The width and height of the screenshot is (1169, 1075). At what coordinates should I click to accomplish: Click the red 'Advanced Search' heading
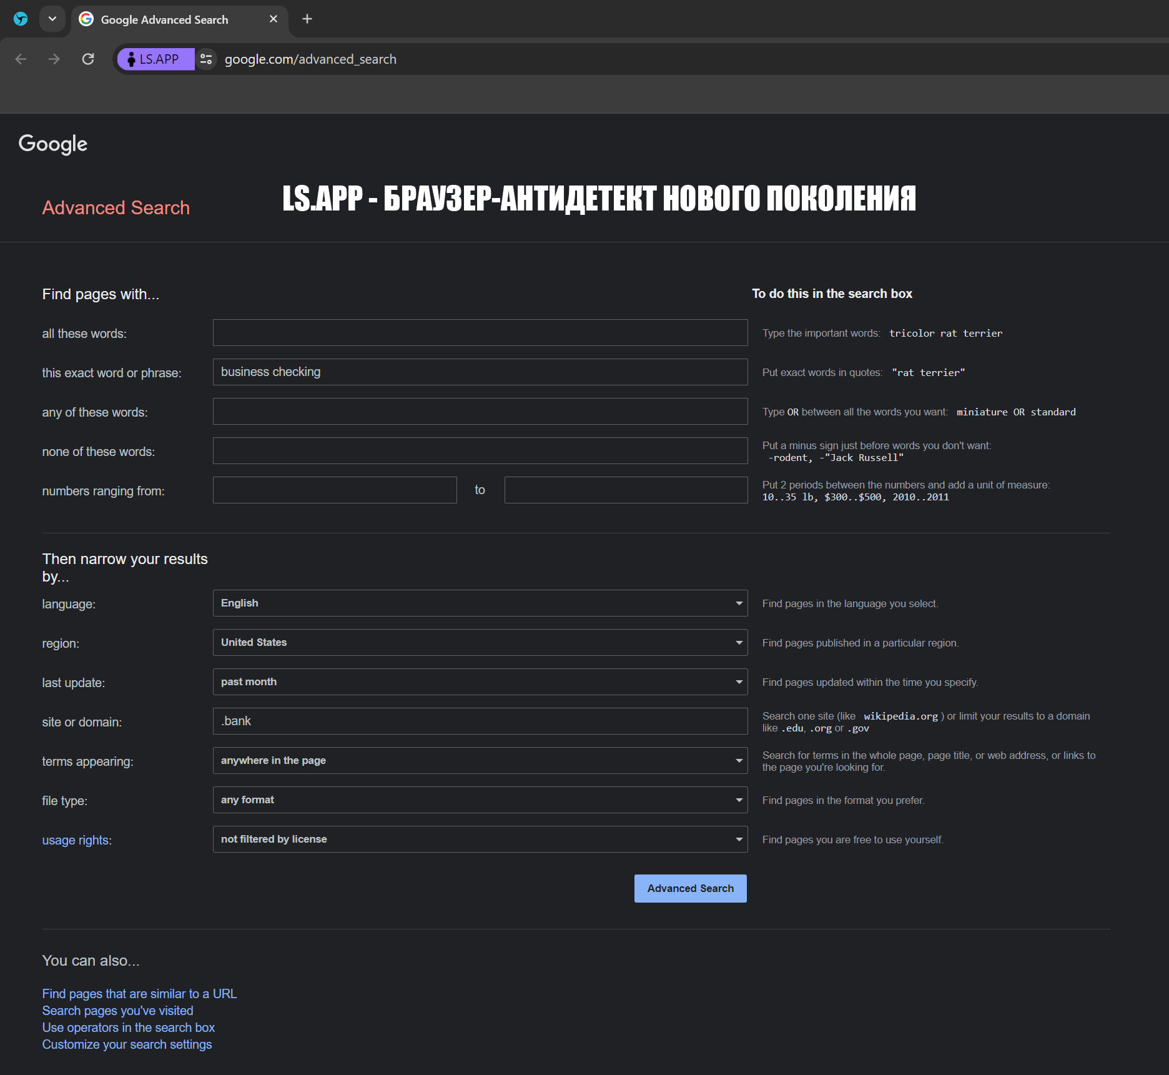pyautogui.click(x=116, y=208)
